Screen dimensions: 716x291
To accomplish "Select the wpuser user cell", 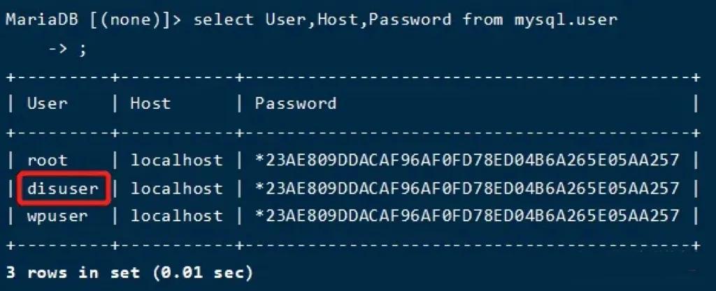I will [x=57, y=216].
